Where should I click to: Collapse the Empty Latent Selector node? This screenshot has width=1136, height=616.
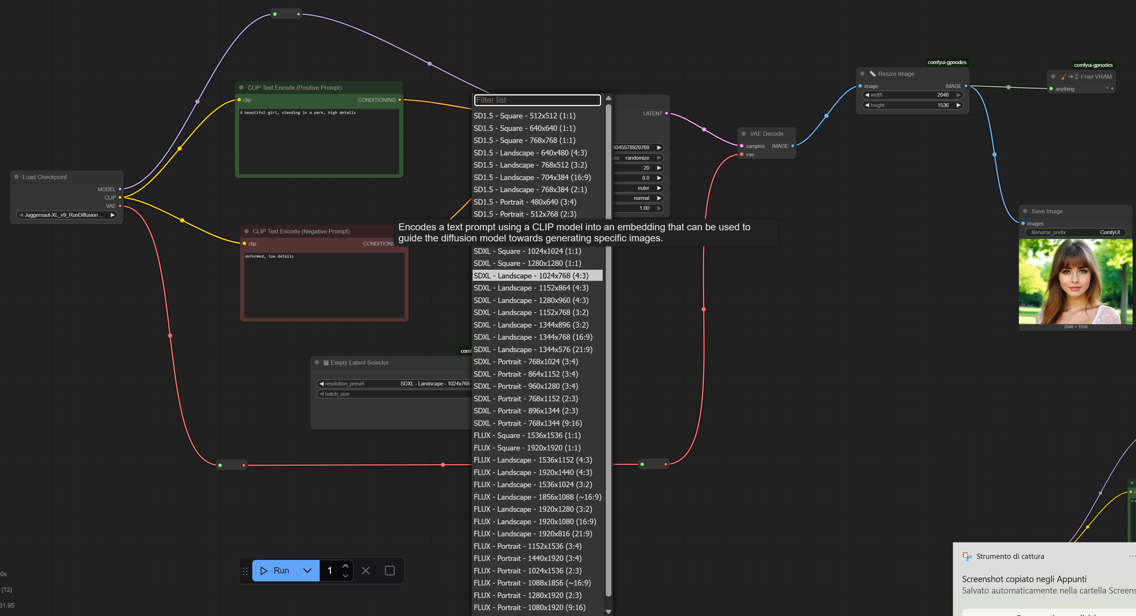pos(317,362)
